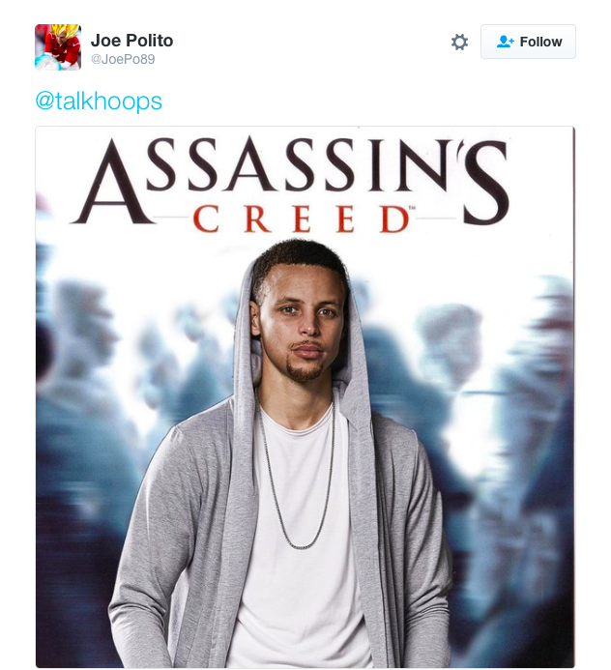Click Joe Polito's profile avatar

click(x=58, y=47)
